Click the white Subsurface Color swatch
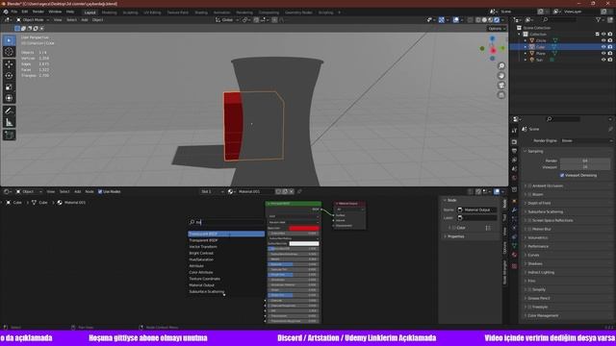 click(x=304, y=243)
